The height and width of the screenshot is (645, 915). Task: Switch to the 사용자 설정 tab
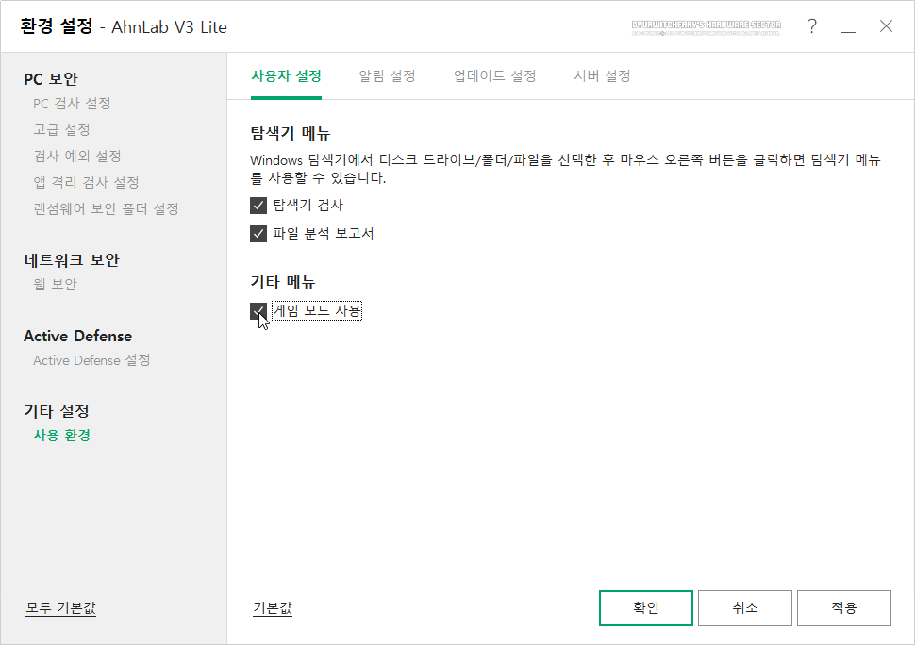[x=286, y=76]
